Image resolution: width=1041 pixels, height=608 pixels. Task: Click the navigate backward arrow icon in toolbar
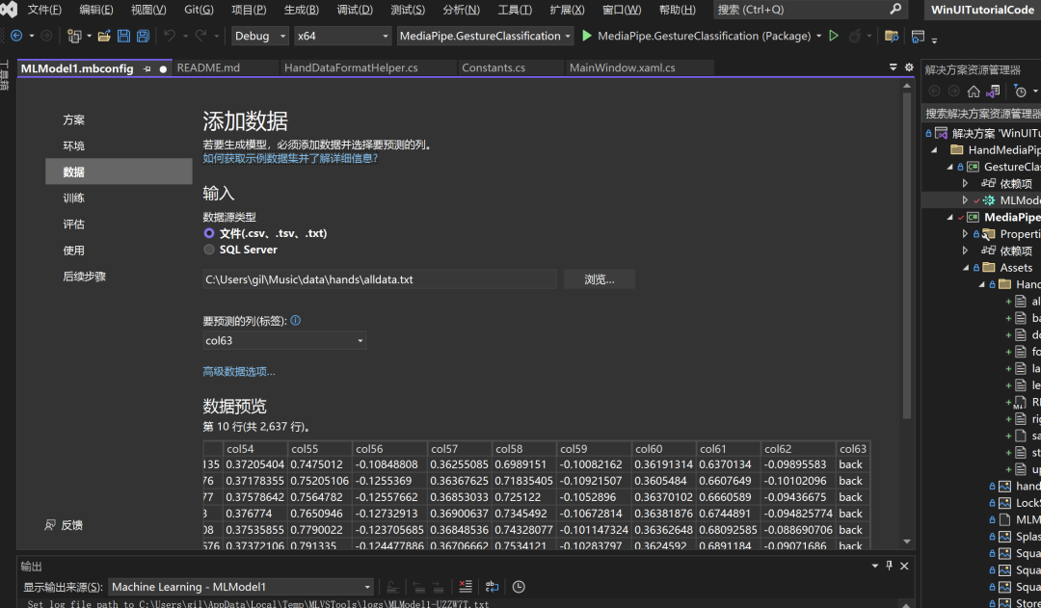(16, 36)
